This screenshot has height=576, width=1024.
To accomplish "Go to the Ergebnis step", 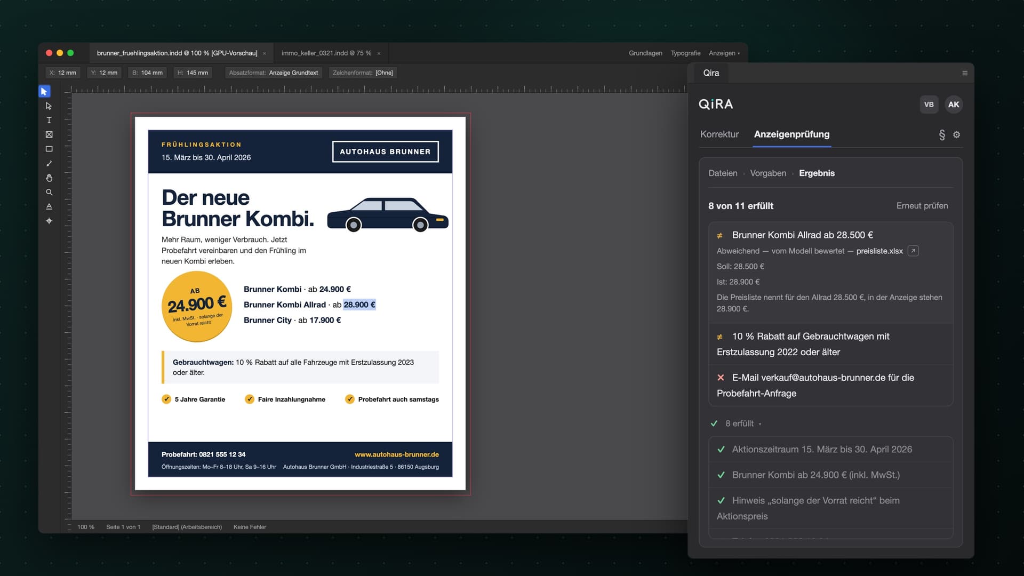I will (817, 173).
